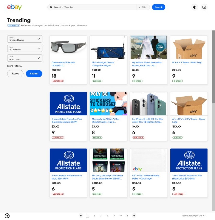Open 1-Year Allstate Electronics $175-200 plan
Image resolution: width=215 pixels, height=220 pixels.
click(x=187, y=177)
